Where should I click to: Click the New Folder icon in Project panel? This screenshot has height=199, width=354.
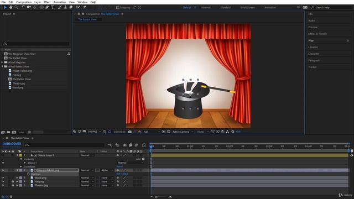coord(8,132)
